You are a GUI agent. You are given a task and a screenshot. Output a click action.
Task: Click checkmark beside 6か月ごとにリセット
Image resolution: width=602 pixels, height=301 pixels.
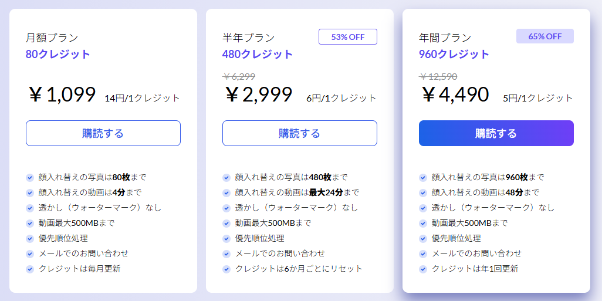(226, 269)
